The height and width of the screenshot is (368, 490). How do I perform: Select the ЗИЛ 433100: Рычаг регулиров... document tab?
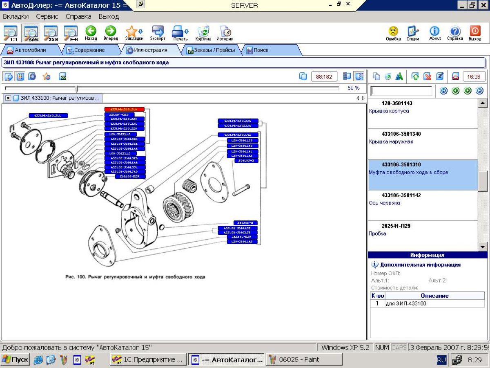[57, 98]
